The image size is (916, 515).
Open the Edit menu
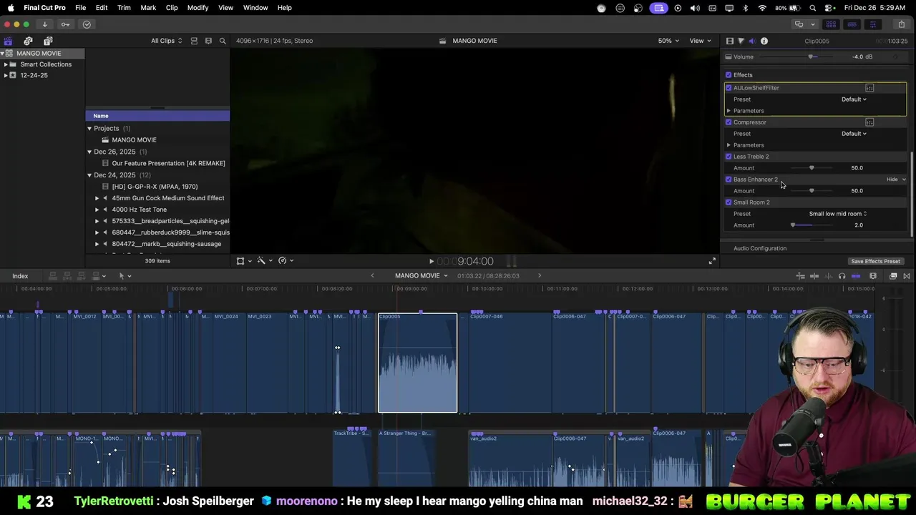pos(102,8)
